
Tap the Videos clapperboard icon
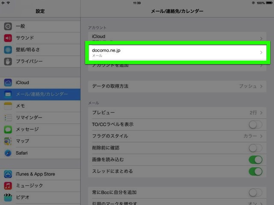8,197
